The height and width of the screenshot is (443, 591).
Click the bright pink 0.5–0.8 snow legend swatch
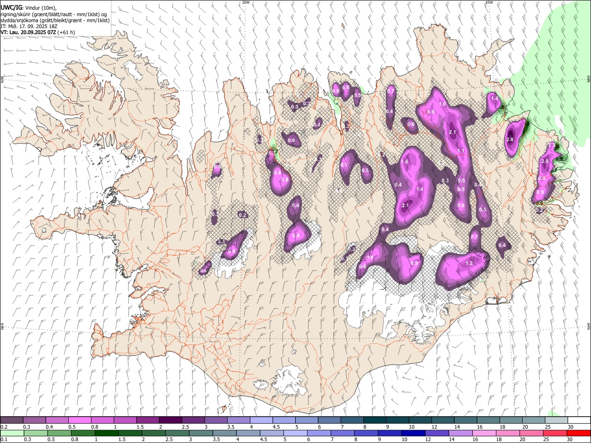click(x=80, y=420)
